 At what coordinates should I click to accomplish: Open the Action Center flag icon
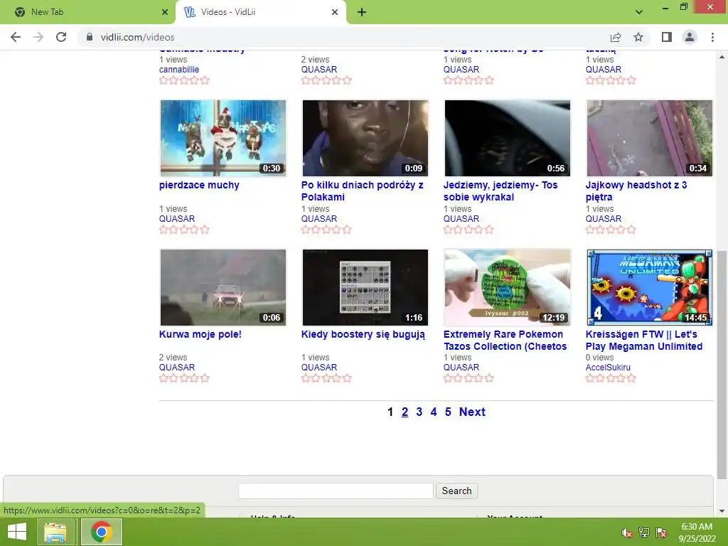(661, 532)
